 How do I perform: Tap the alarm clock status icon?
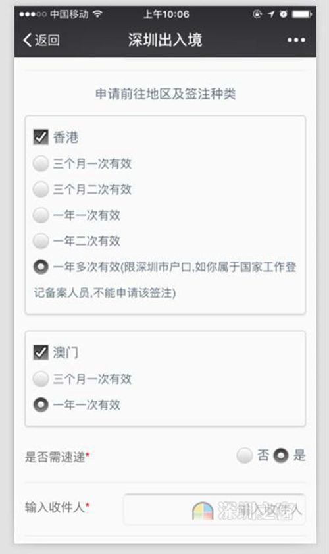284,14
